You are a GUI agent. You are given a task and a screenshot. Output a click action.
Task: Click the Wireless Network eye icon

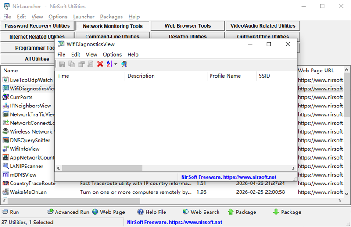[x=6, y=131]
